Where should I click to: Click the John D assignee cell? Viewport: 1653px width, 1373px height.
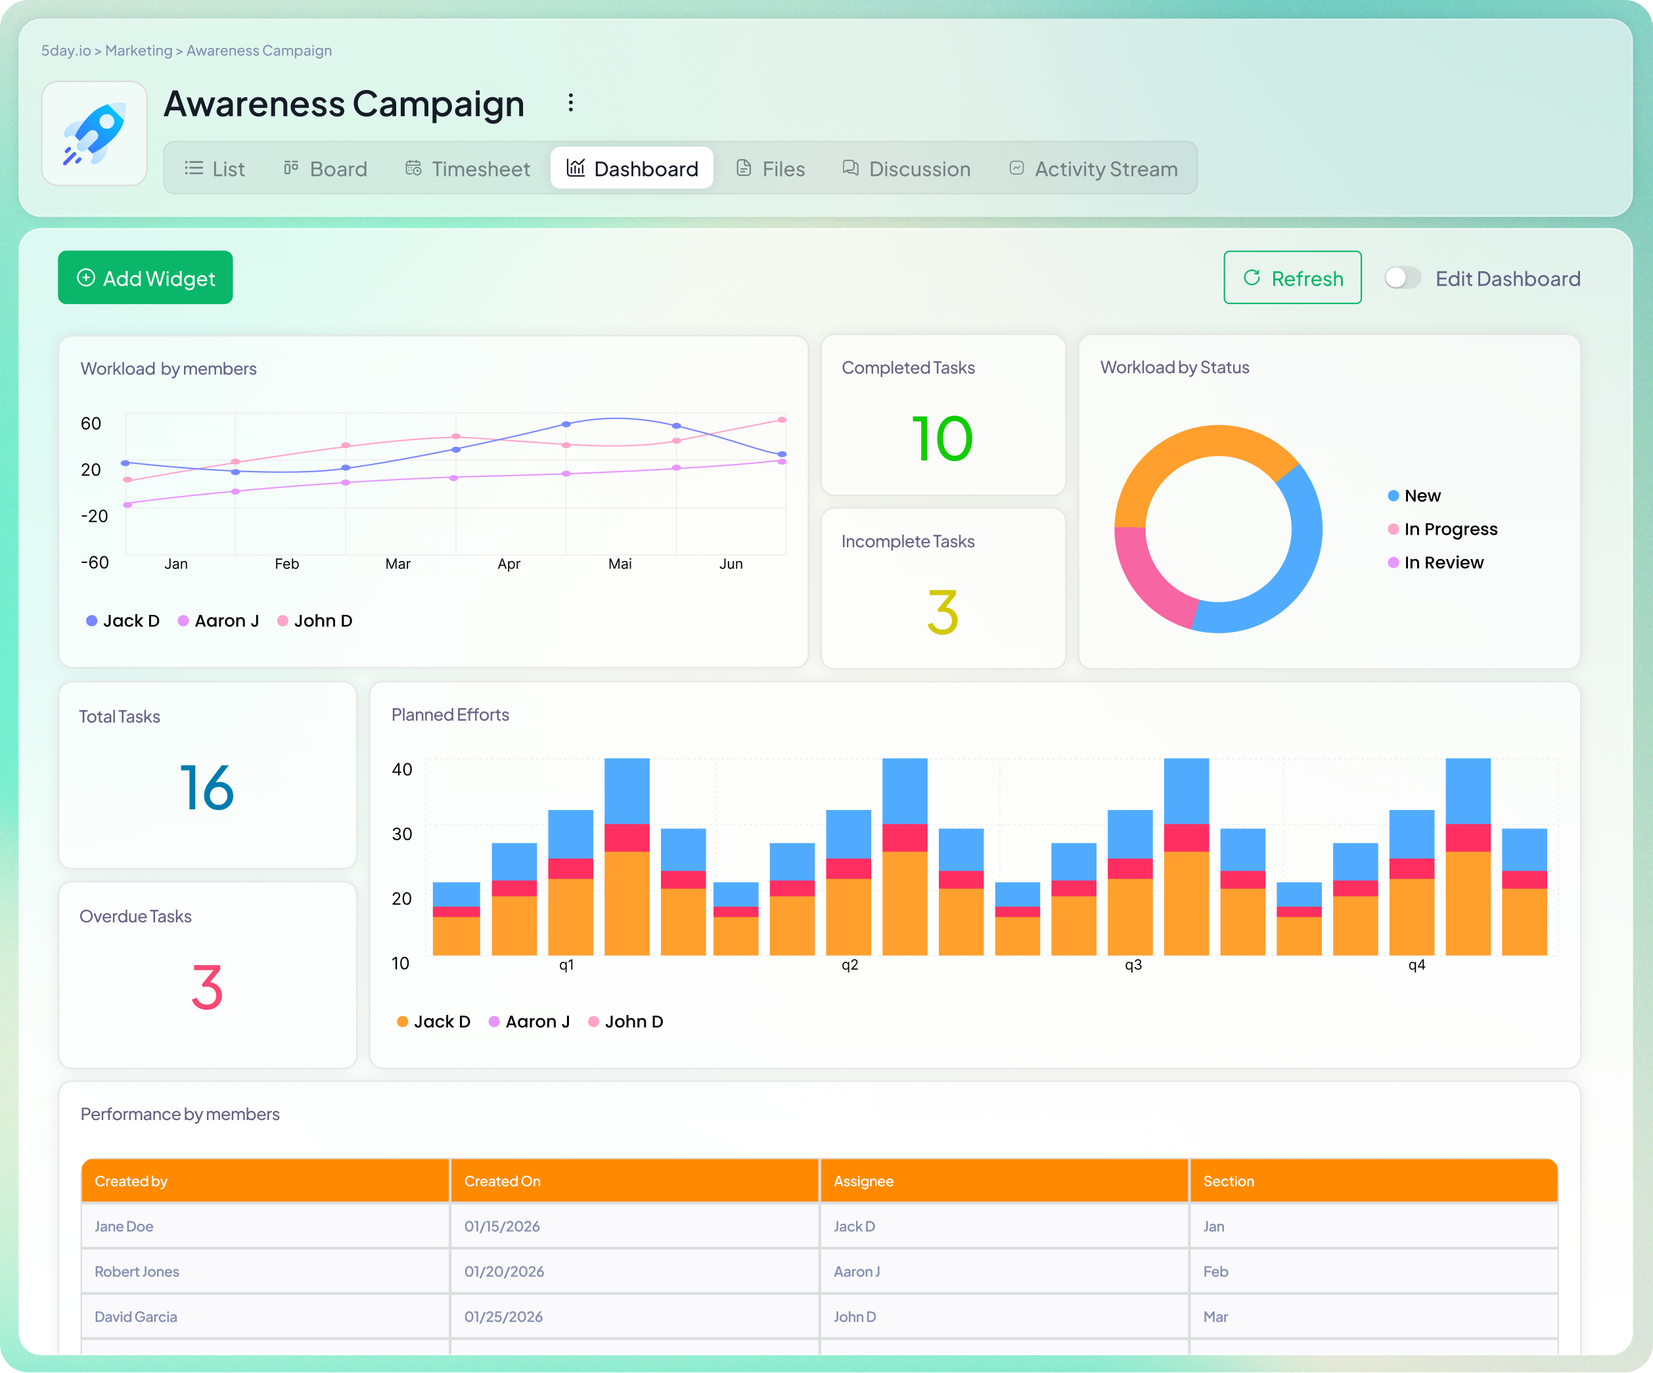(x=1005, y=1317)
